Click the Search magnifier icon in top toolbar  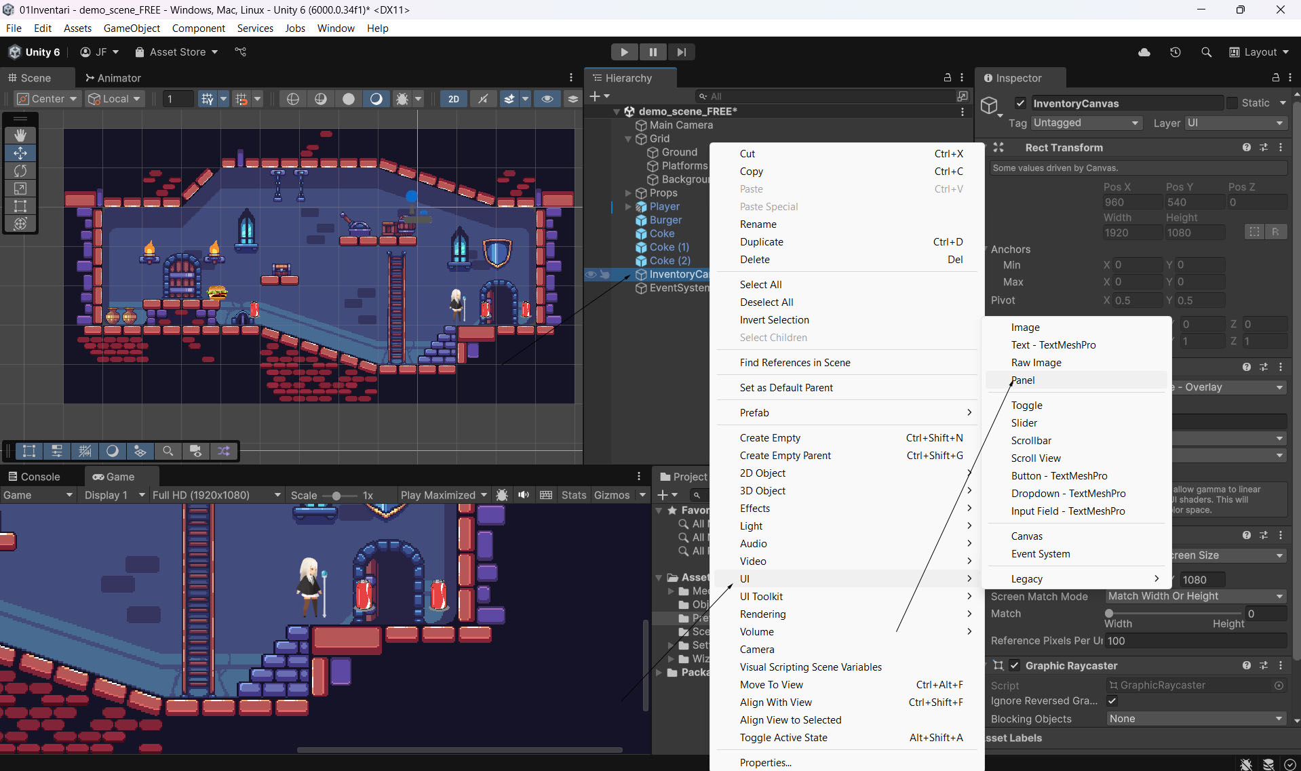click(x=1206, y=52)
